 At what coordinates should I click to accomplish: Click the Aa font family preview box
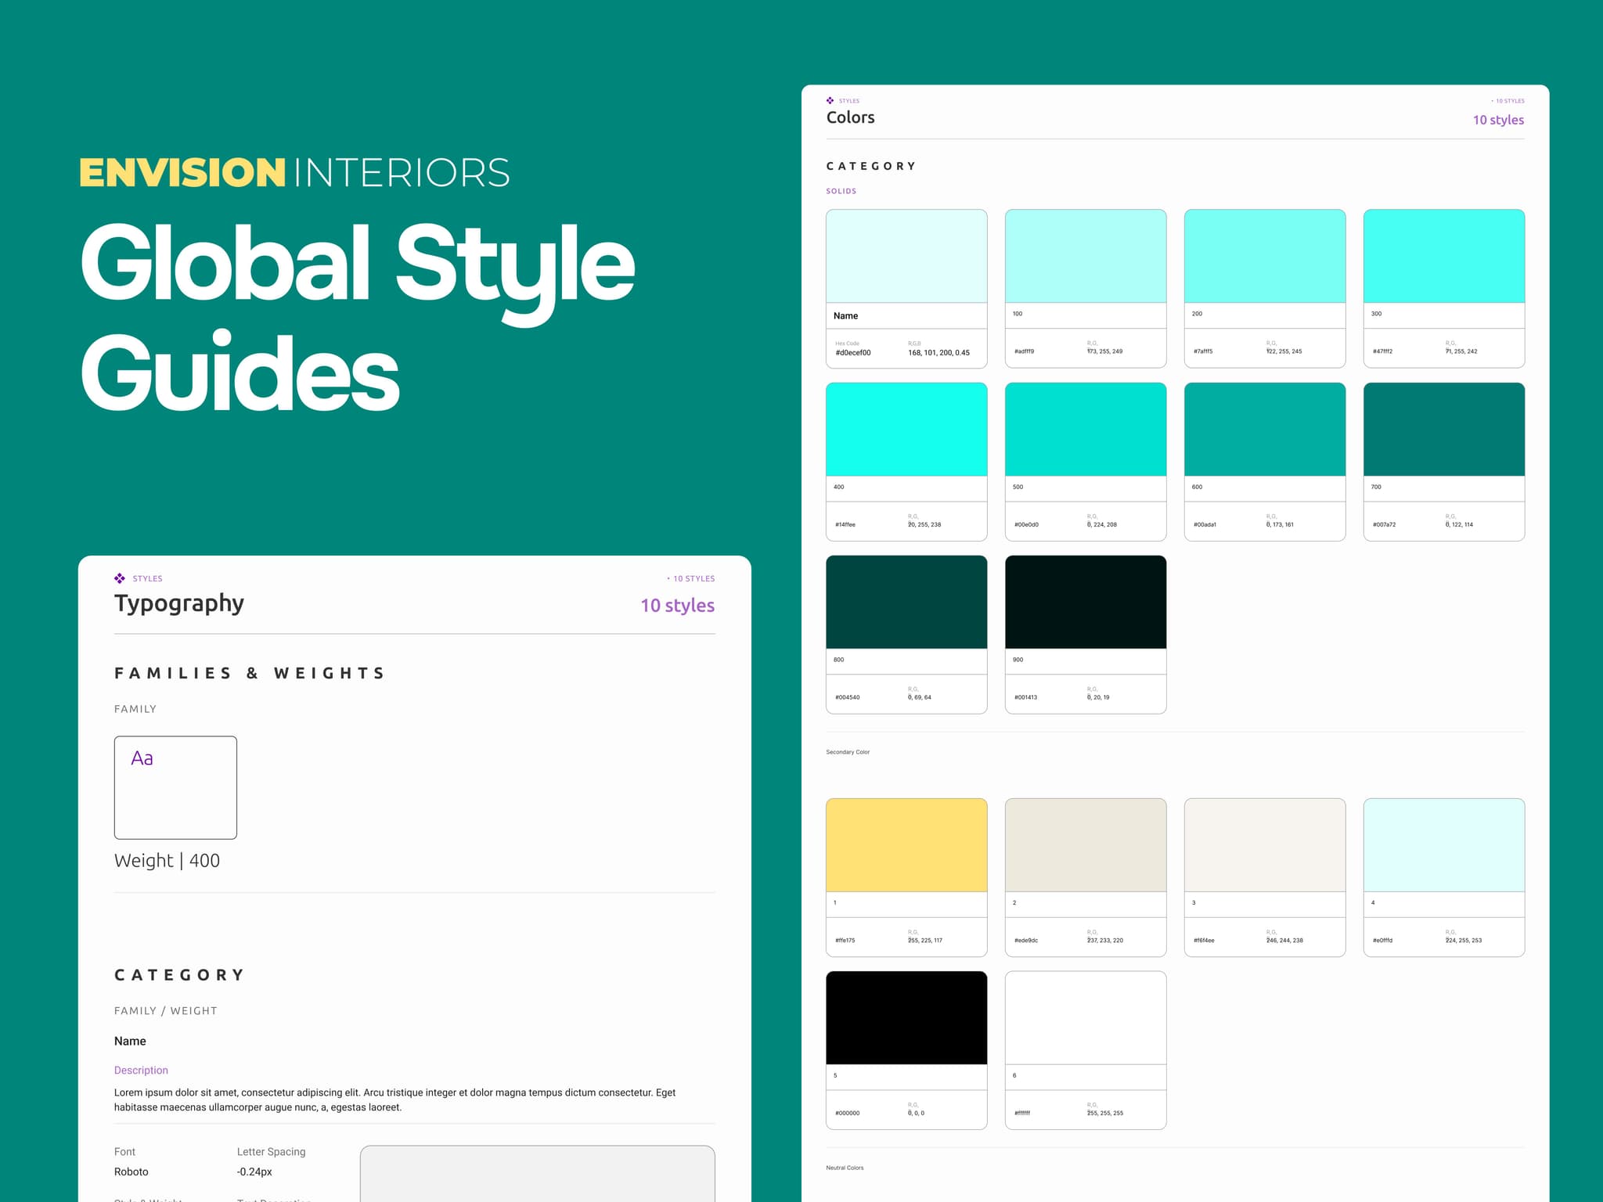tap(175, 787)
